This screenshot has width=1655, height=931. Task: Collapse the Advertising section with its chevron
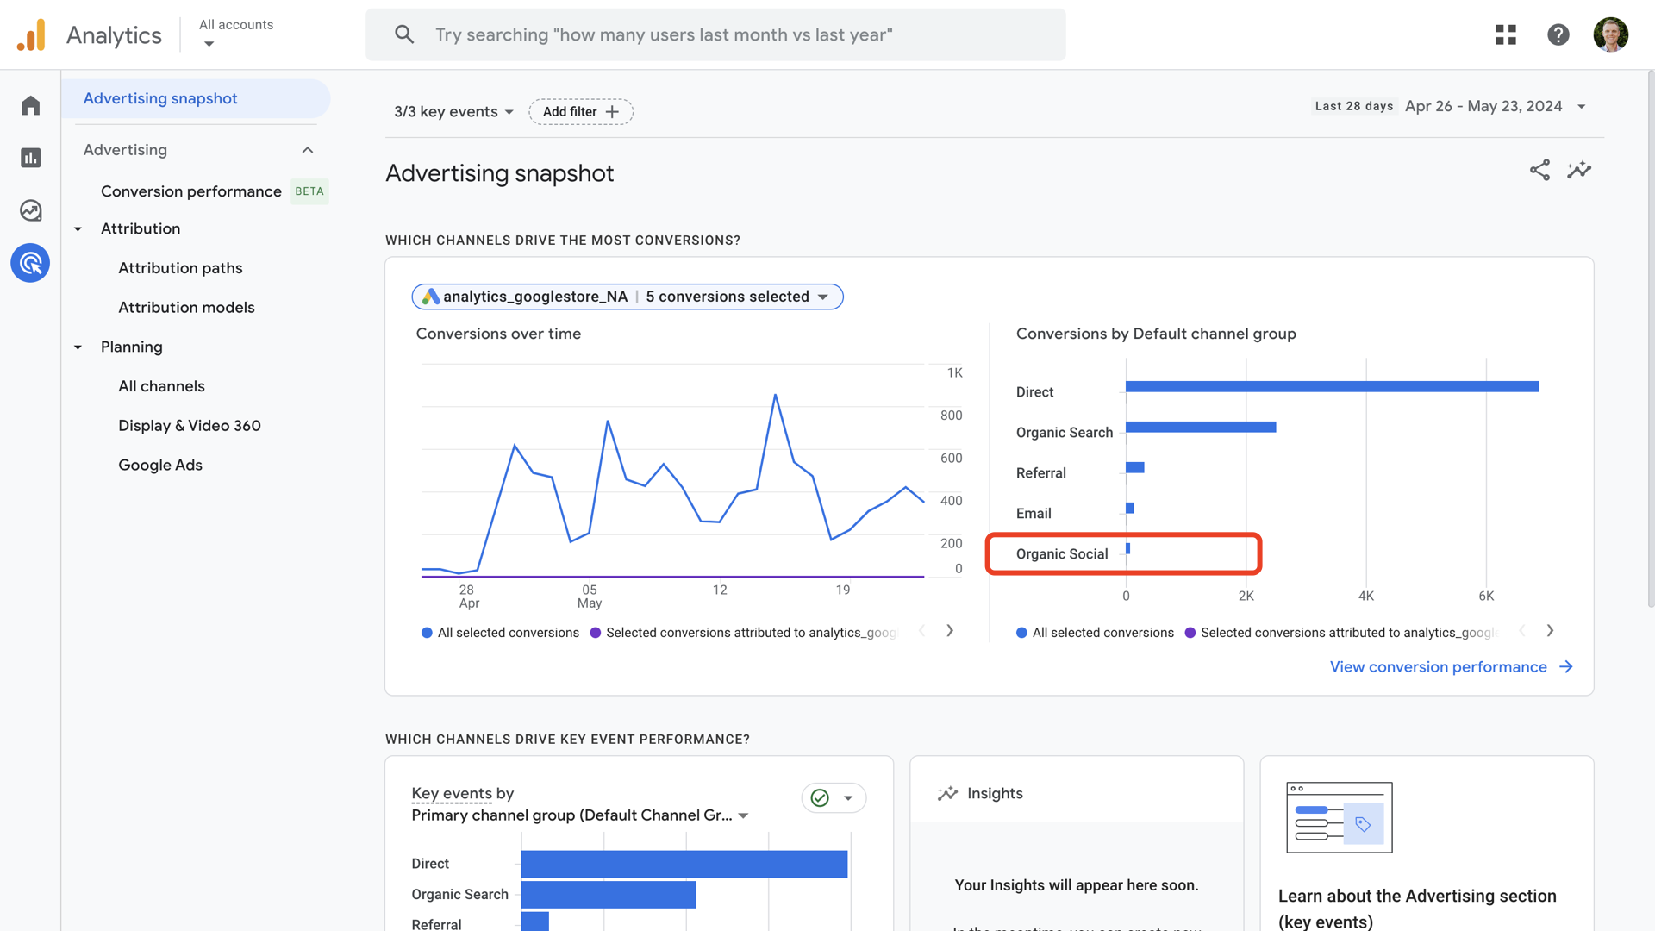pos(308,149)
